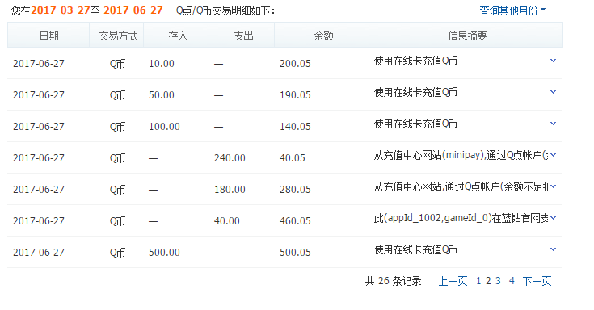This screenshot has width=594, height=310.
Task: Expand the 180.00 expense row details
Action: (553, 186)
